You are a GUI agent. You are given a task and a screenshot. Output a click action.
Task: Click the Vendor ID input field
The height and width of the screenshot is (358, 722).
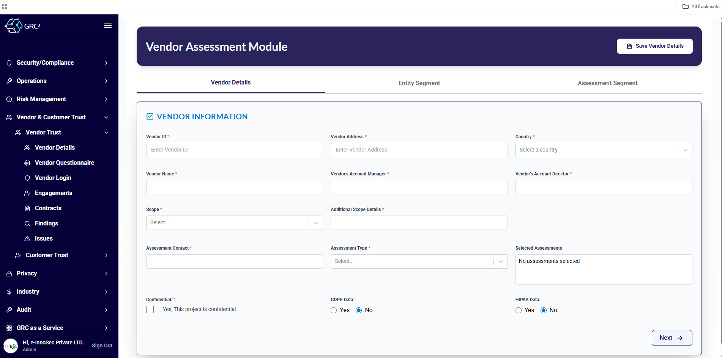click(x=234, y=150)
